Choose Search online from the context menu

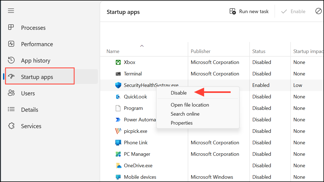click(x=185, y=114)
